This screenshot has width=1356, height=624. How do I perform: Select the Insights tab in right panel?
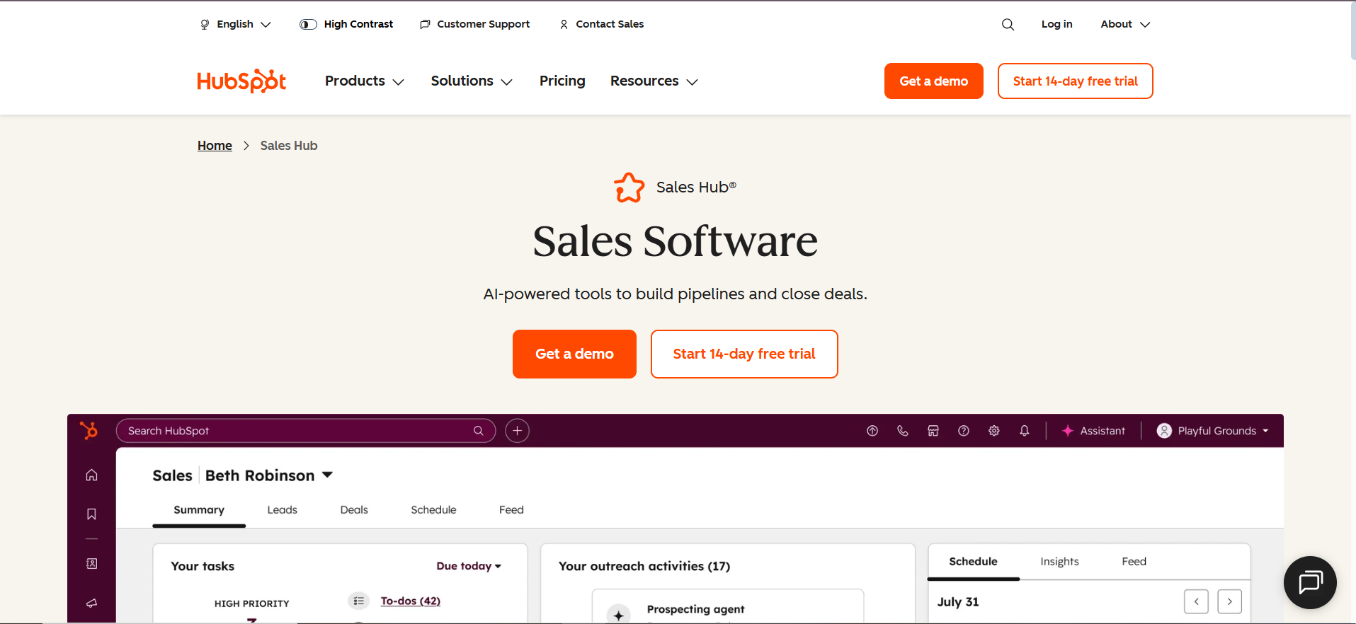tap(1059, 562)
